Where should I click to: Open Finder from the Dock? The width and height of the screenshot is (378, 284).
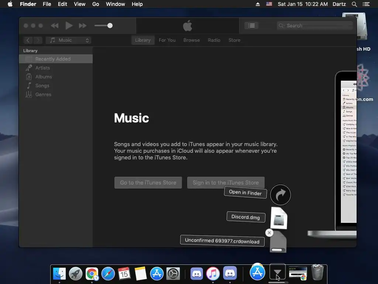click(x=59, y=274)
